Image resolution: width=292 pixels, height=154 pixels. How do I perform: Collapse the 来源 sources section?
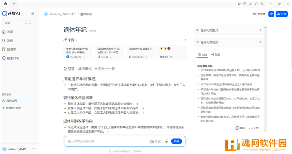point(185,40)
